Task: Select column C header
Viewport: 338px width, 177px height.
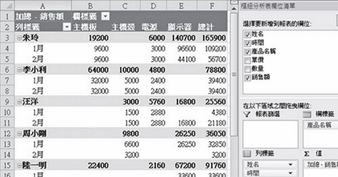Action: click(125, 6)
